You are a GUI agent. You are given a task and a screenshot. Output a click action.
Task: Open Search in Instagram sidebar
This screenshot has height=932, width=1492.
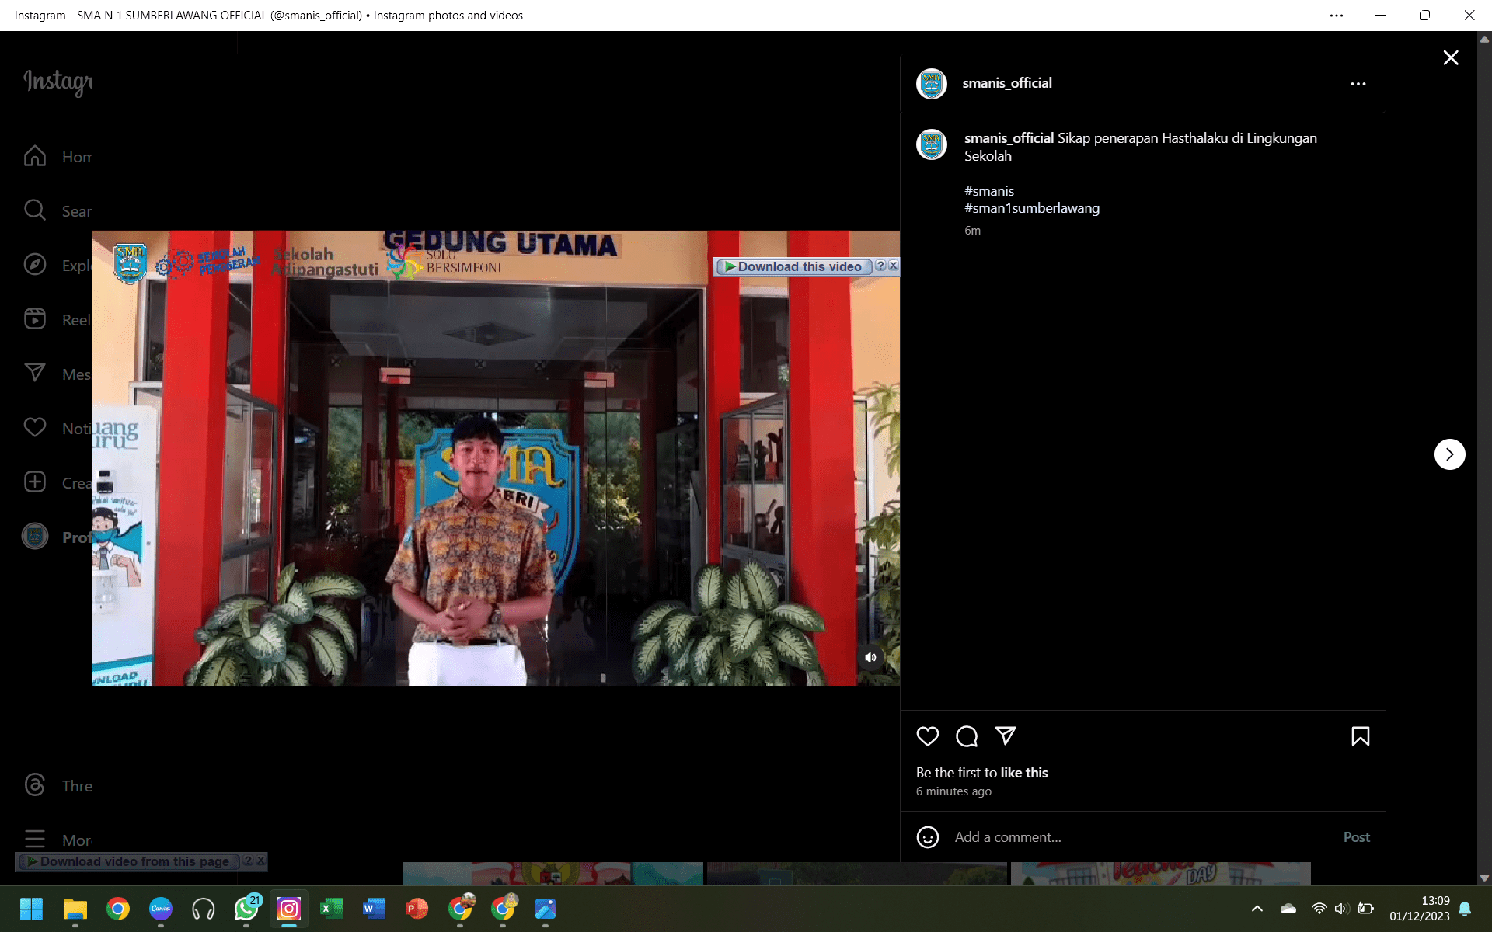tap(35, 210)
